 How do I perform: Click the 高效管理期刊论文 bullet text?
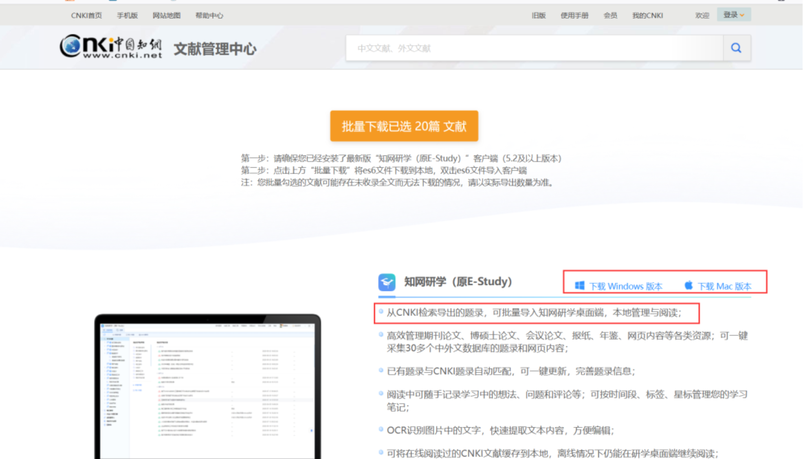pos(567,342)
